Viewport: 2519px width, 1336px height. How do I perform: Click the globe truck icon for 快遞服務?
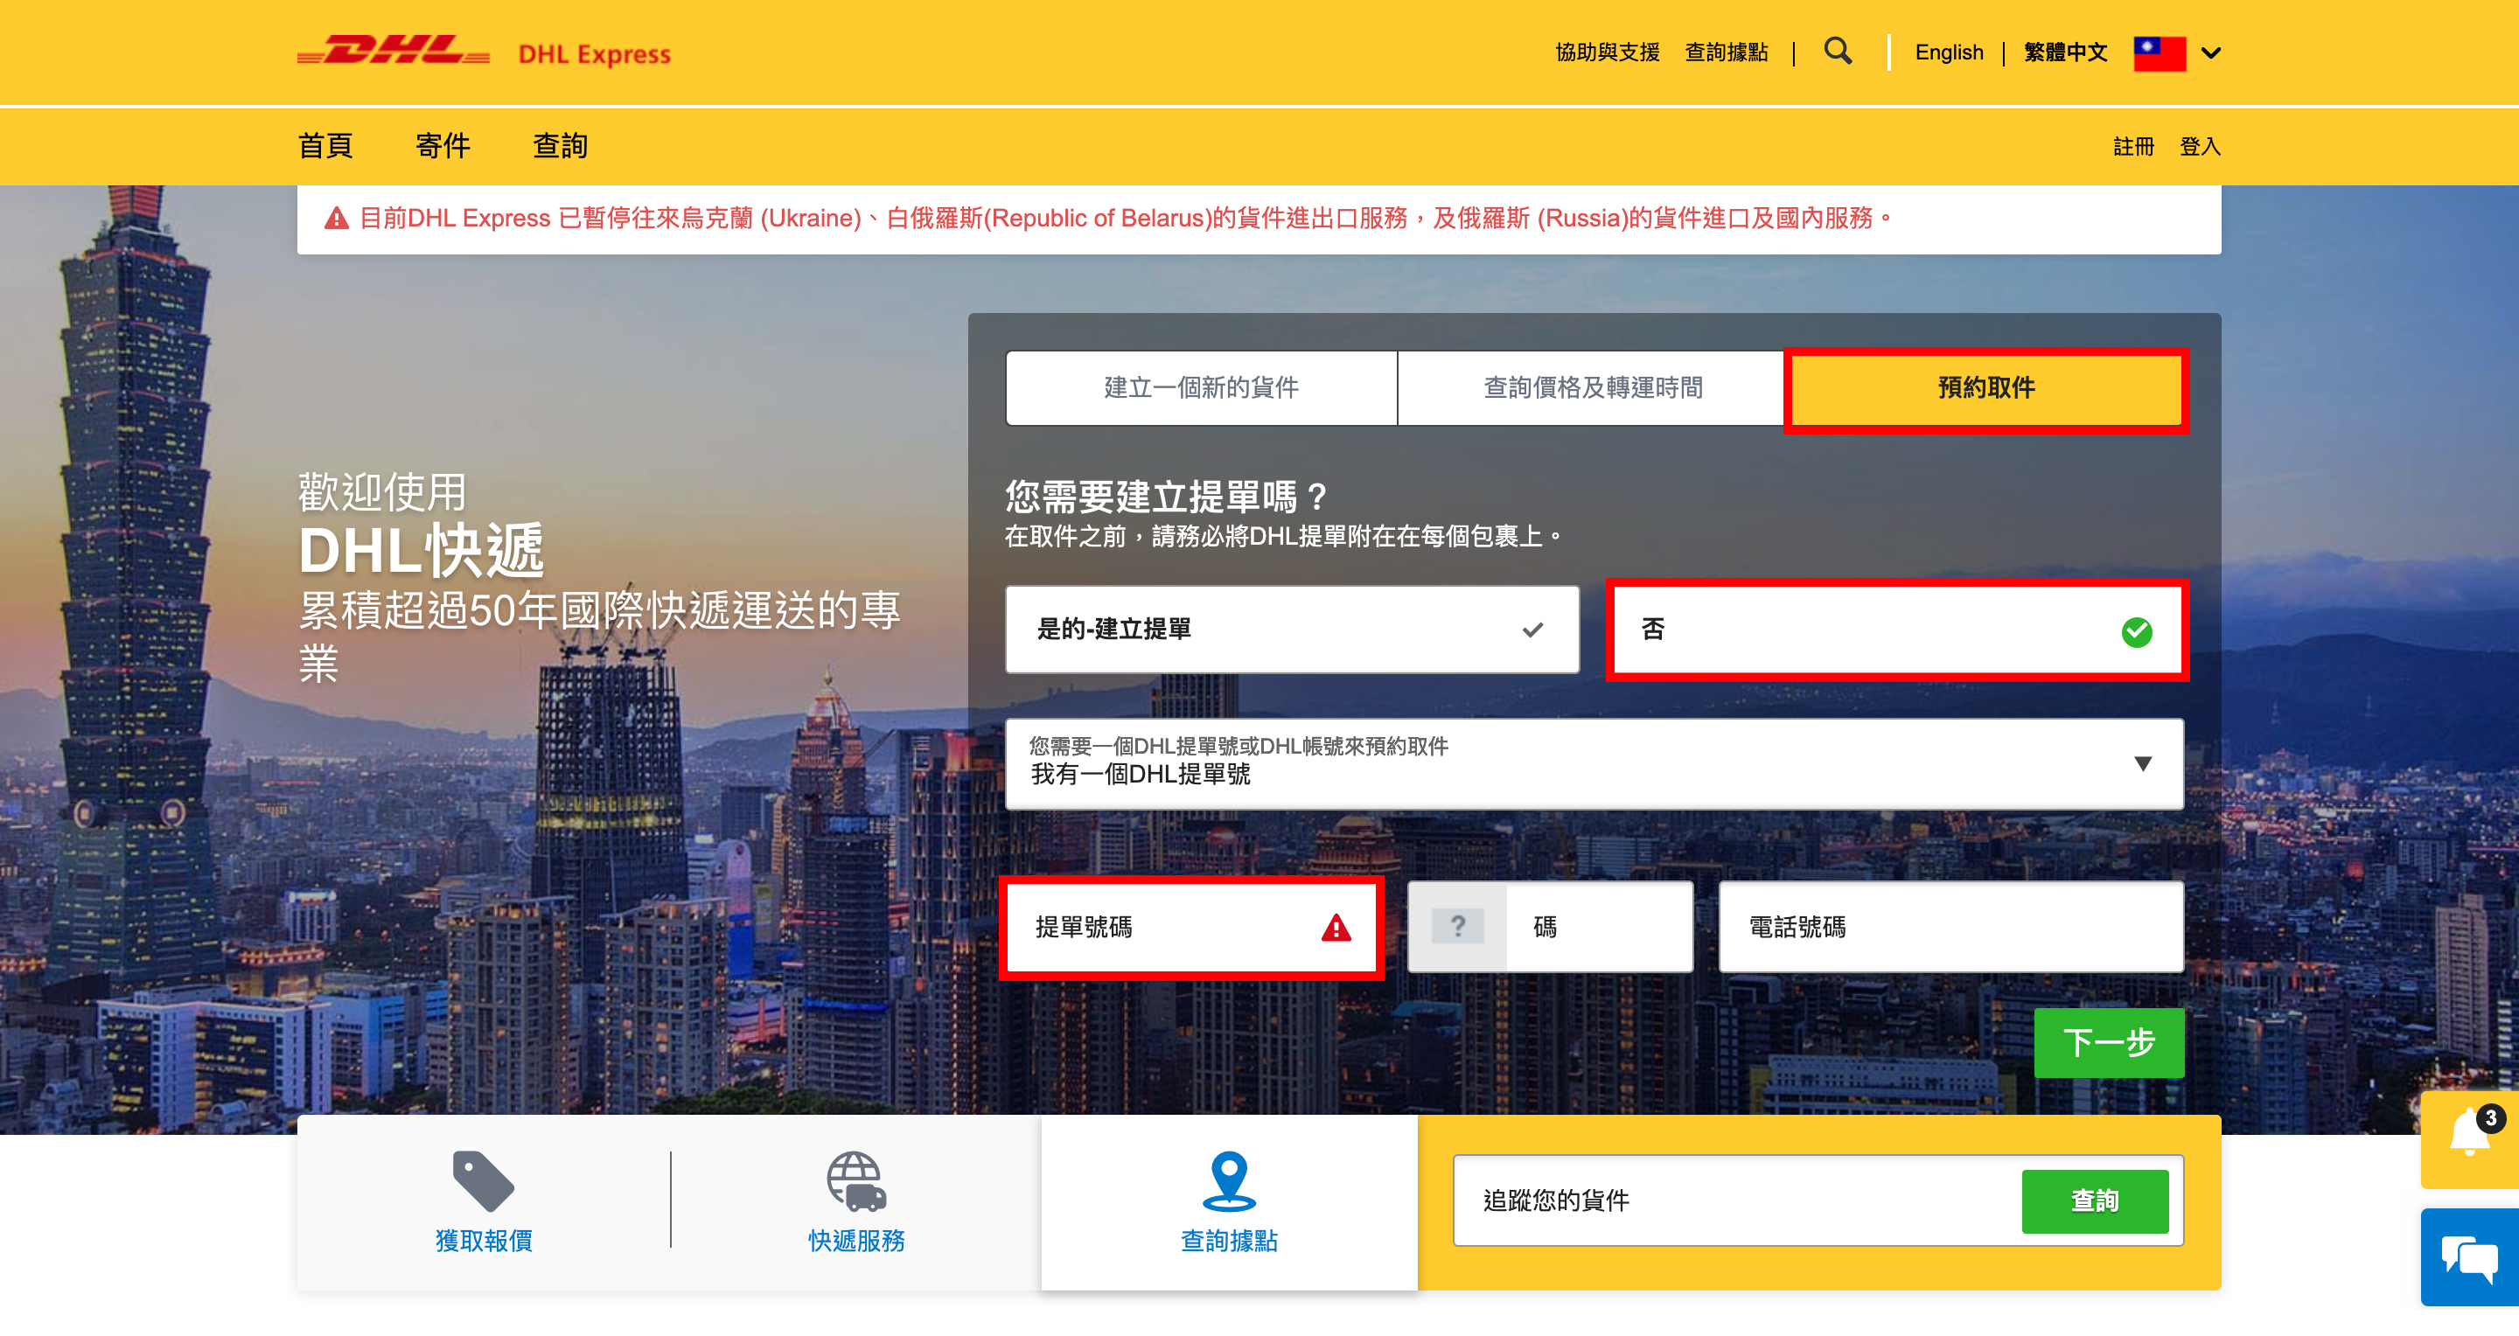pyautogui.click(x=855, y=1179)
